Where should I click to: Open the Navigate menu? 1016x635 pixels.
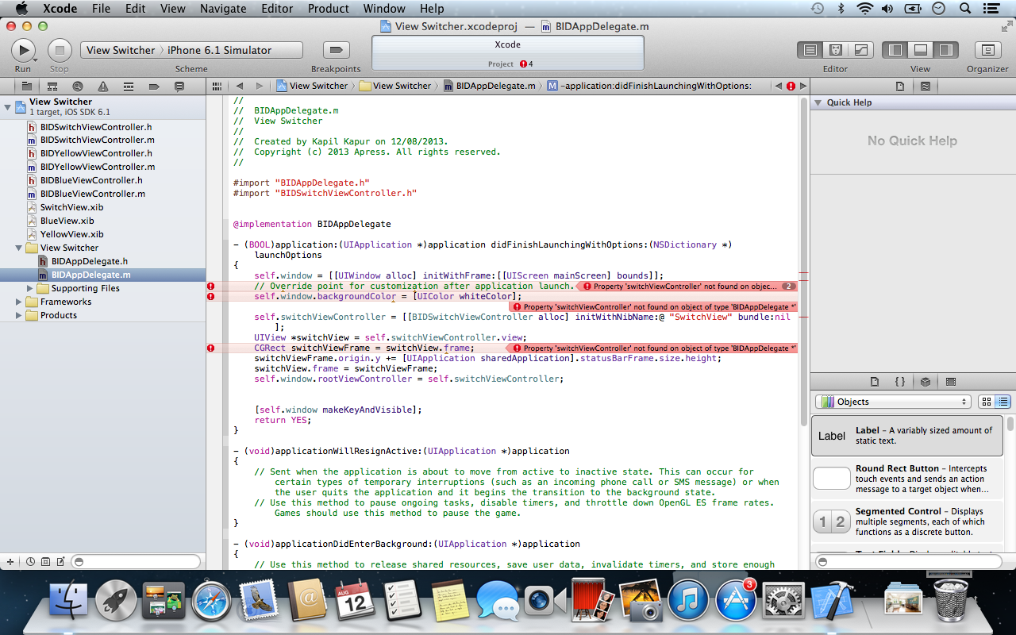click(223, 9)
